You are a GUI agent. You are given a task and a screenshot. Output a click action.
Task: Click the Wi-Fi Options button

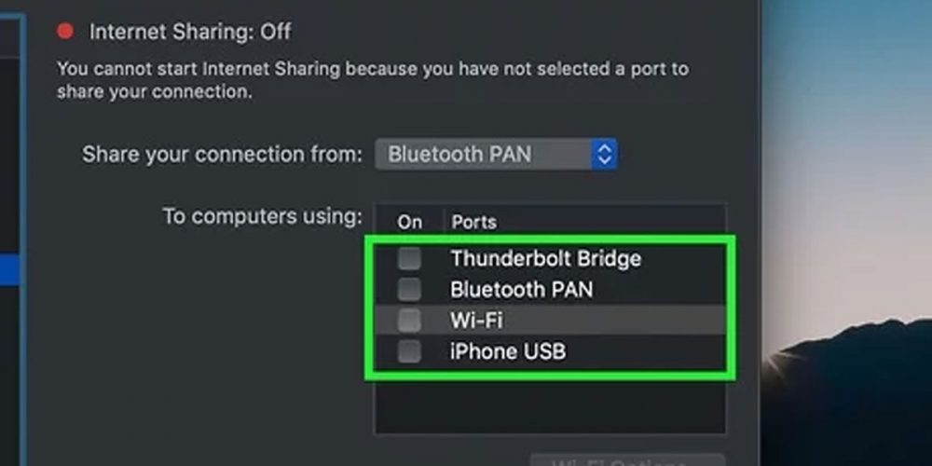click(626, 461)
